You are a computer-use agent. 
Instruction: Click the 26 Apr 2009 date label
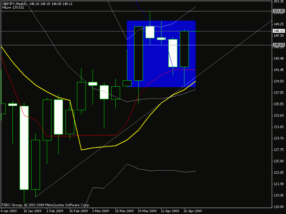tap(193, 211)
